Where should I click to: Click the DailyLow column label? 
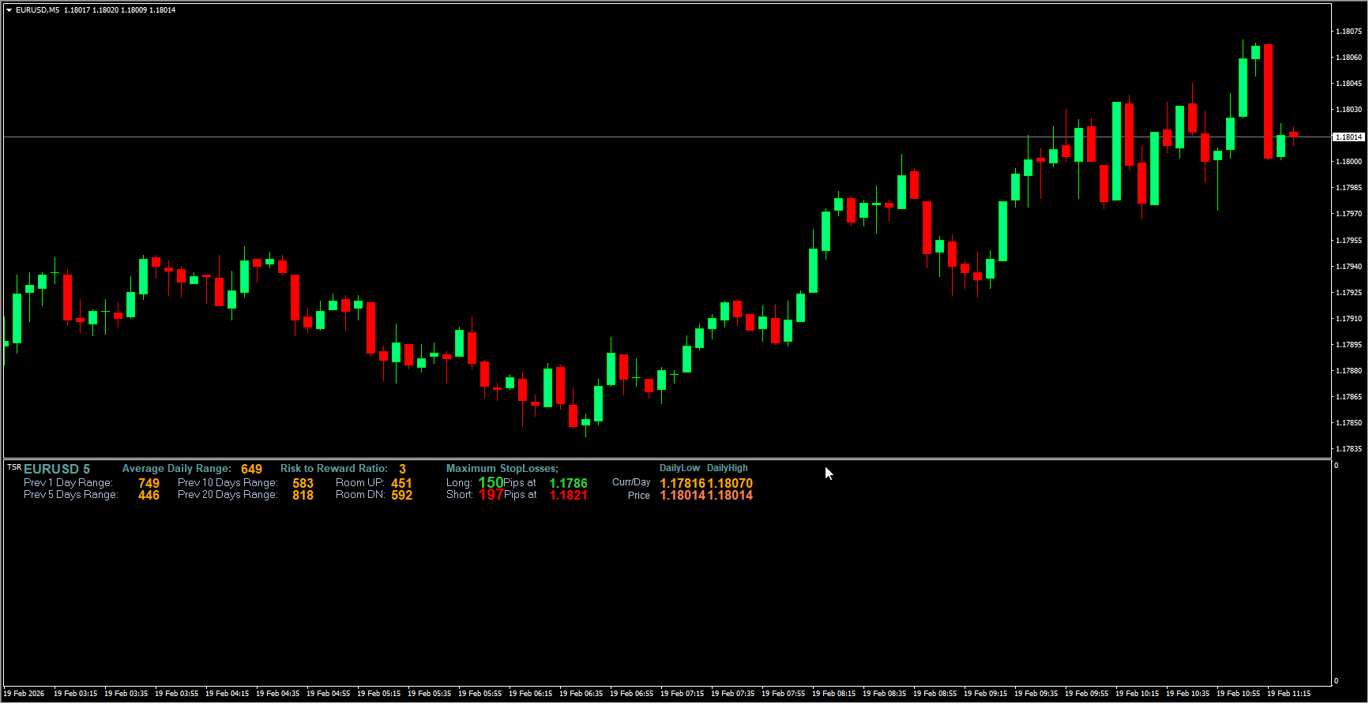pyautogui.click(x=679, y=468)
